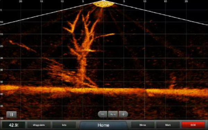Screen dimensions: 208x130
Task: Pause the live sonar scrolling
Action: 11,115
